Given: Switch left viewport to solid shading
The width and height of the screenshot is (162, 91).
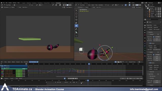Looking at the screenshot, I should click(68, 5).
